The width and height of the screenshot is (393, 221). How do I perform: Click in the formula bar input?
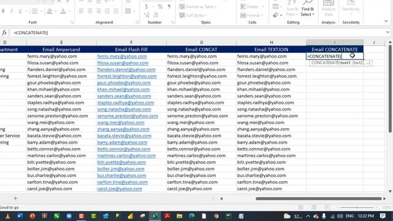198,33
